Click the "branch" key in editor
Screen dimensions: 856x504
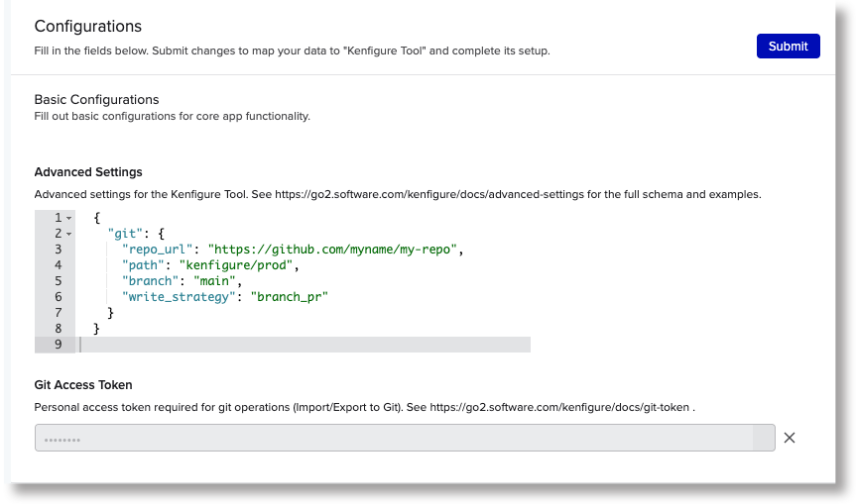pyautogui.click(x=150, y=281)
